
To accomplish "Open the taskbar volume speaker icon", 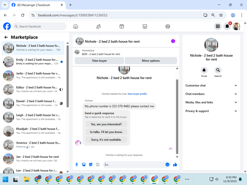I will [217, 179].
